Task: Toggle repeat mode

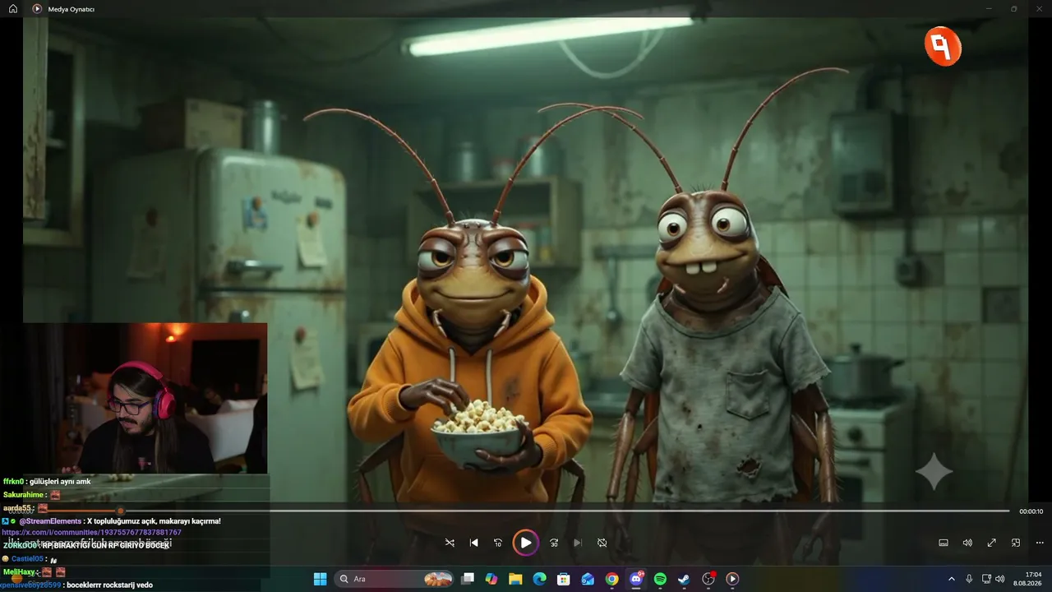Action: (x=602, y=543)
